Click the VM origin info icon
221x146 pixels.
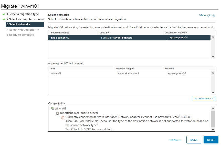coord(214,16)
